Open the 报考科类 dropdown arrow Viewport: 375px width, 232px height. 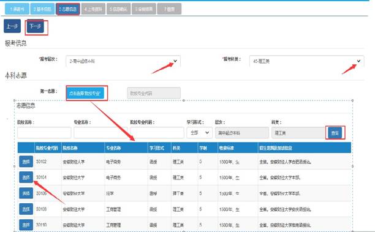tap(358, 61)
